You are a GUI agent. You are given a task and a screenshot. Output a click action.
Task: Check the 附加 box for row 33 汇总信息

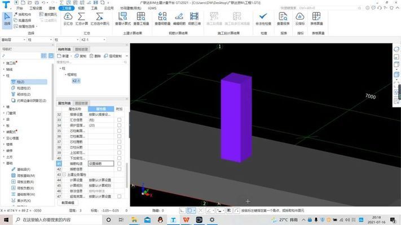119,120
